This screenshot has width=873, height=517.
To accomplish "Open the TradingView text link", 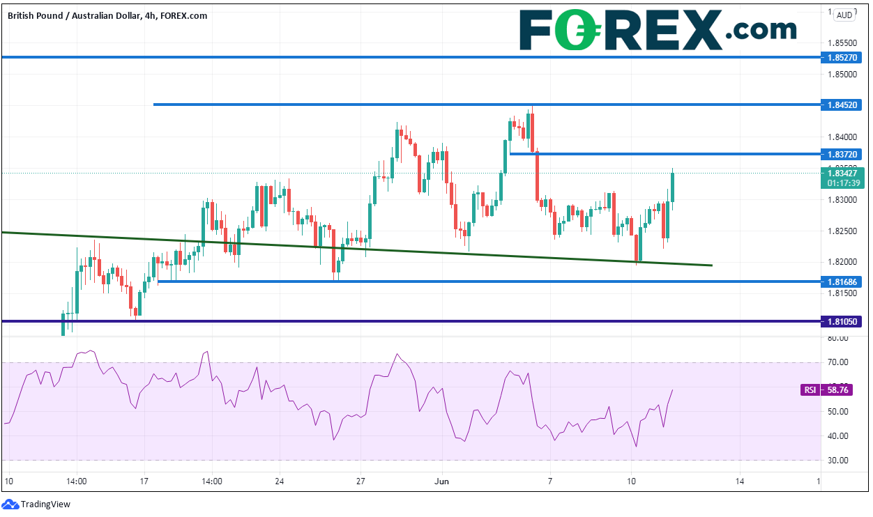I will (45, 504).
